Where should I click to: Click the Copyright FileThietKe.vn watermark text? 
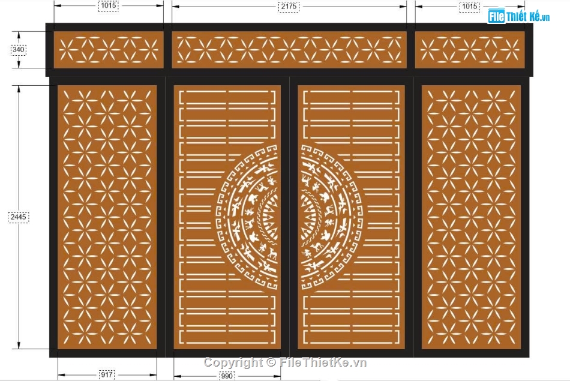[x=284, y=362]
